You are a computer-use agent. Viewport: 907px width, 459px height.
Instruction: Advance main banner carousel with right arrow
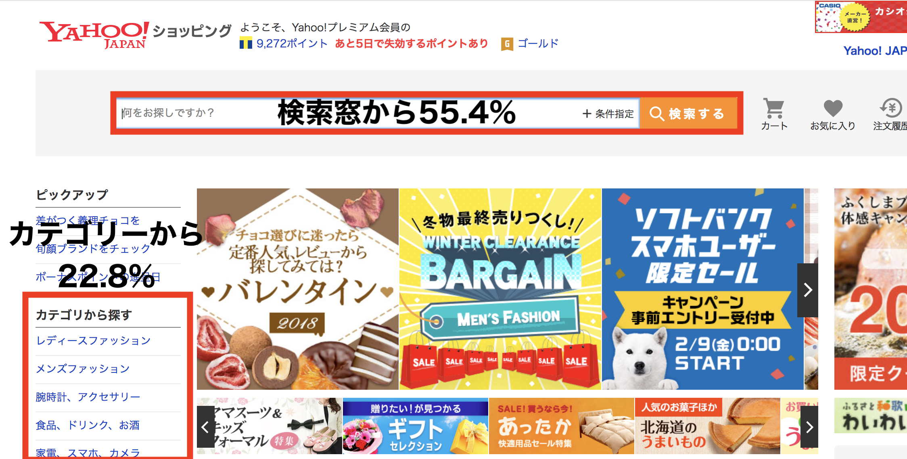coord(808,290)
